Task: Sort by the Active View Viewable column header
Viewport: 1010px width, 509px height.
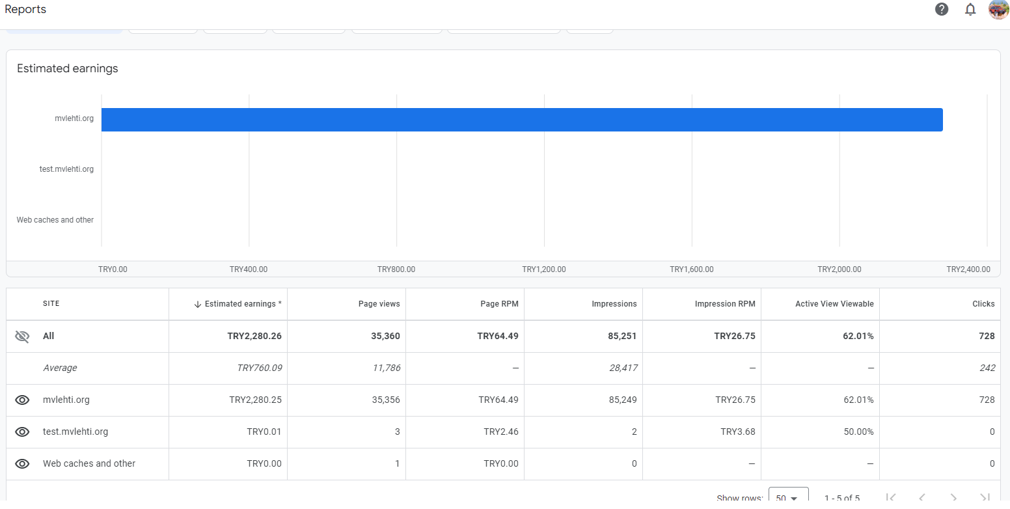Action: 834,304
